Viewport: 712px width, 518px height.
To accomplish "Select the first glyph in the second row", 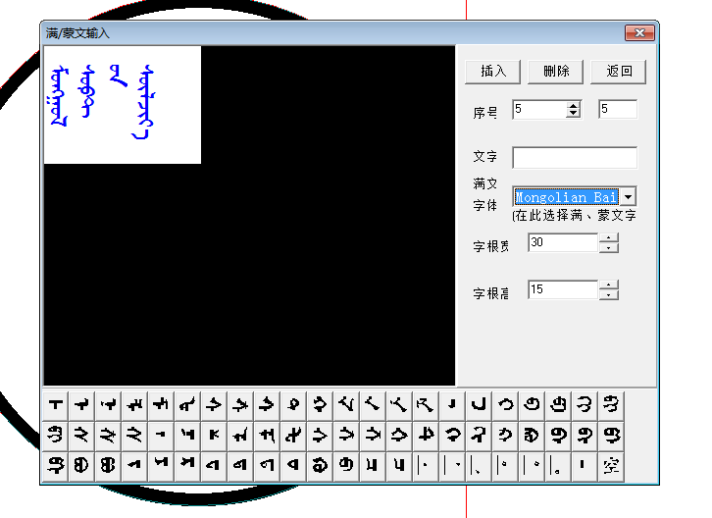I will 56,434.
